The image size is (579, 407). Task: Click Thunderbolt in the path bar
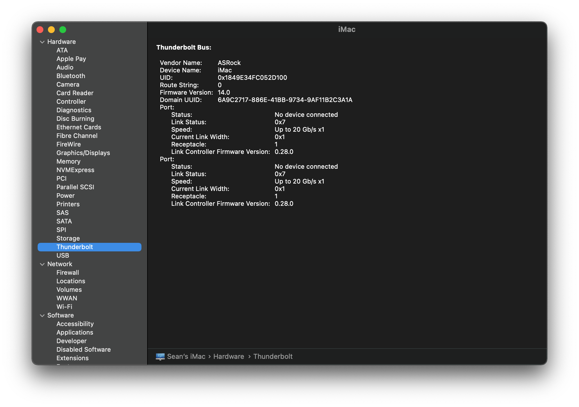(x=273, y=357)
